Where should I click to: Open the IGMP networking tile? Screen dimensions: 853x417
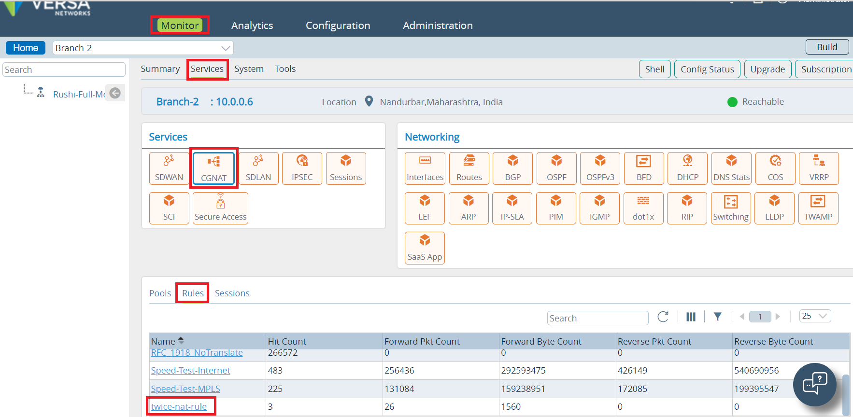point(599,208)
